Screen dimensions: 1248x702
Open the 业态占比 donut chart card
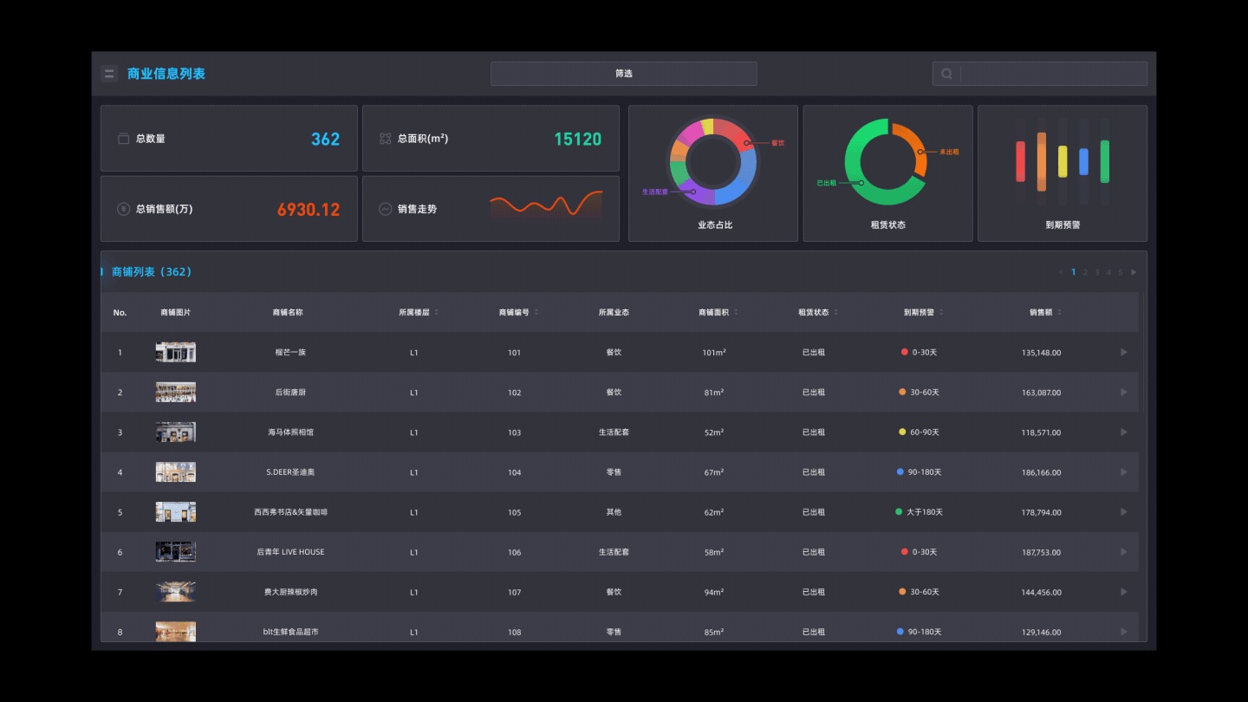click(713, 173)
